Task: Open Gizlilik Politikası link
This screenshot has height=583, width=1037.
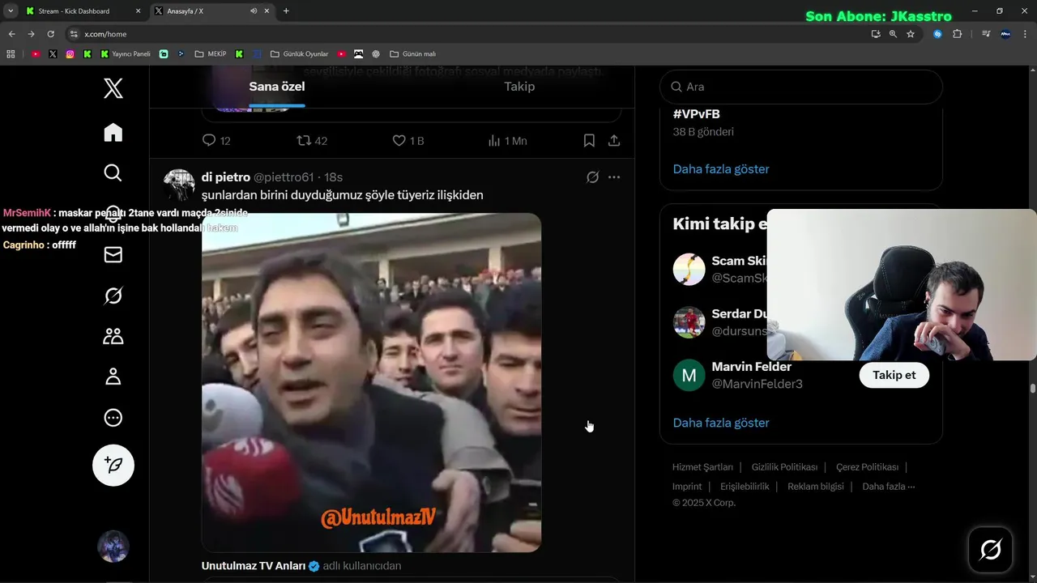Action: [784, 467]
